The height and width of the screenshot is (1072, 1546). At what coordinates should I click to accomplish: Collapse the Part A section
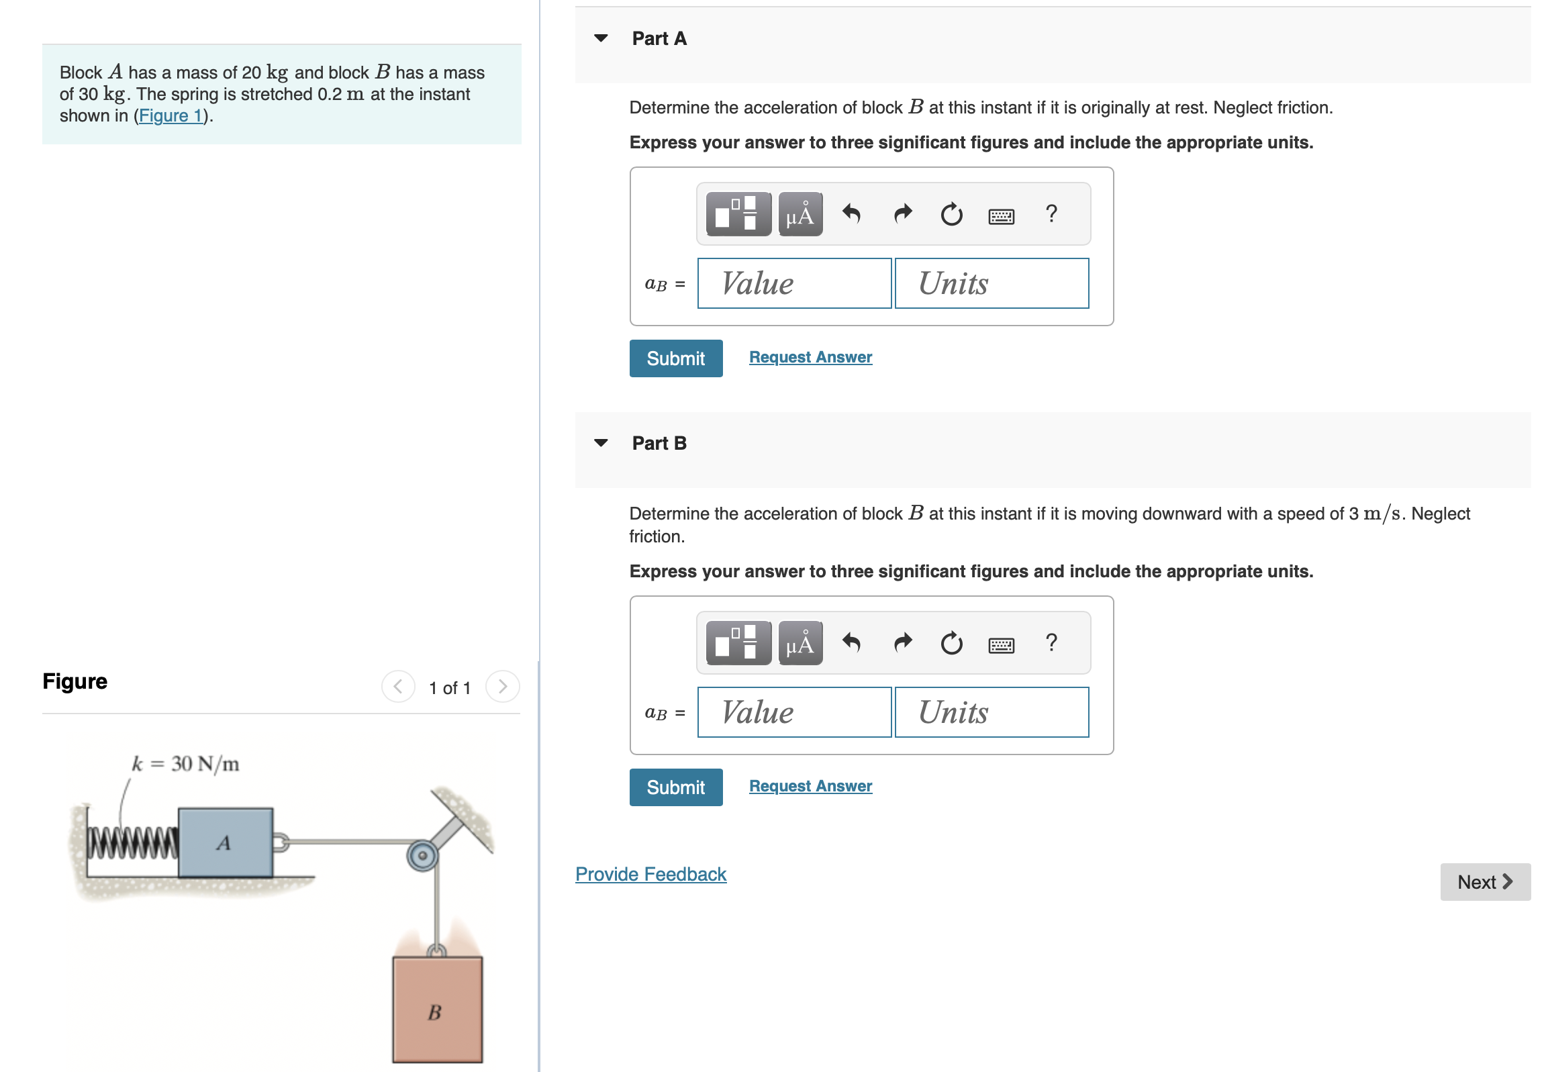(601, 38)
